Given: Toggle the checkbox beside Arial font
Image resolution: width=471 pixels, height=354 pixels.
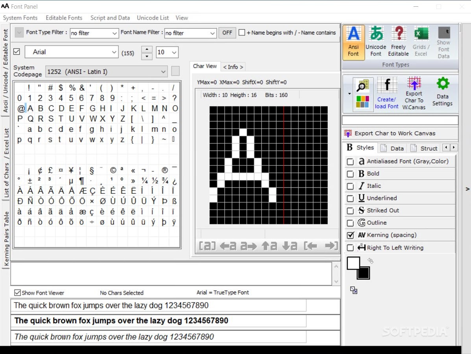Looking at the screenshot, I should coord(17,51).
